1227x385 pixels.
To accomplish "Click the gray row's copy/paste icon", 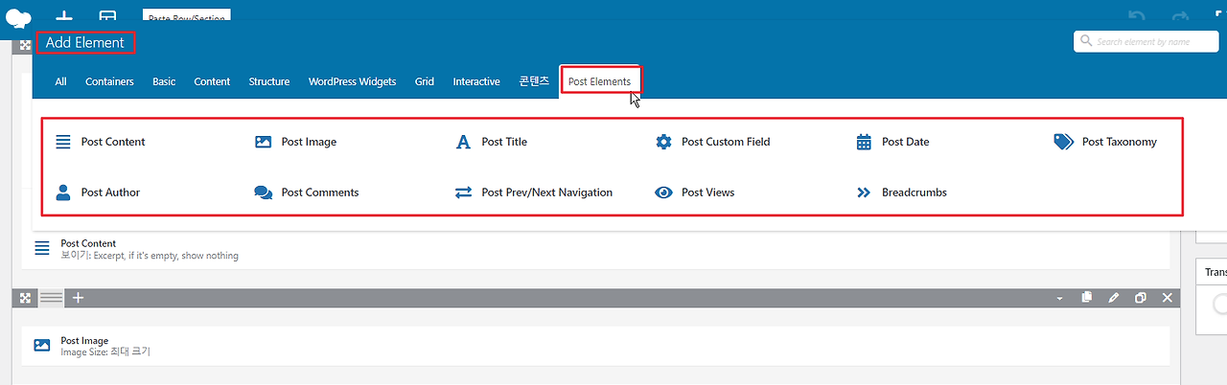I will tap(1086, 298).
